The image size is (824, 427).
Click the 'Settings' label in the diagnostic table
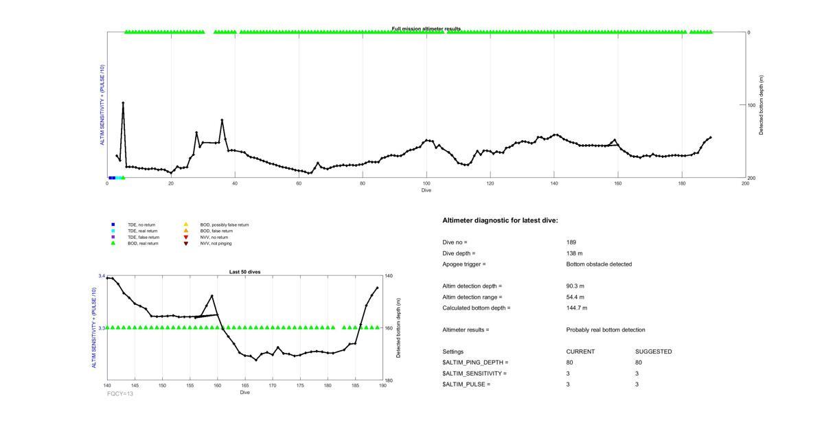point(453,351)
